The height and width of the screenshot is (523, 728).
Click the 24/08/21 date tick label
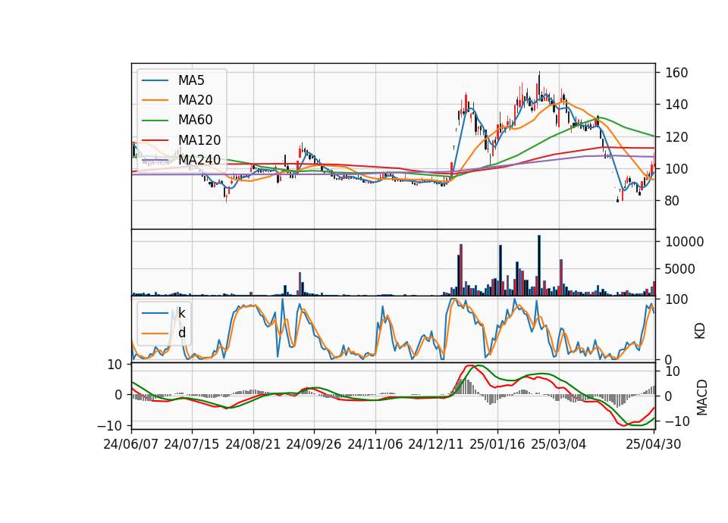pyautogui.click(x=253, y=444)
